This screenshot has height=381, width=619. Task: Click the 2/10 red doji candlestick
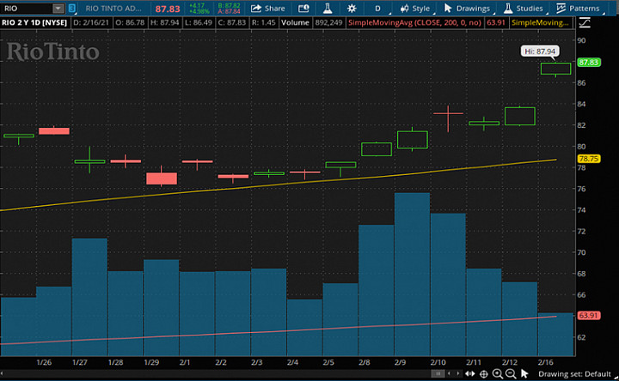[448, 113]
